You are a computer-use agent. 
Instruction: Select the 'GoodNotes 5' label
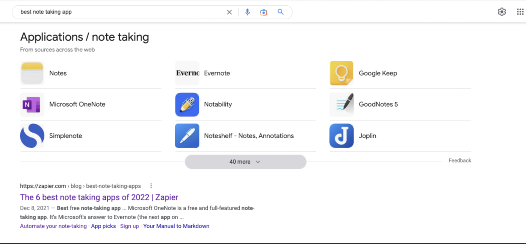pos(378,104)
